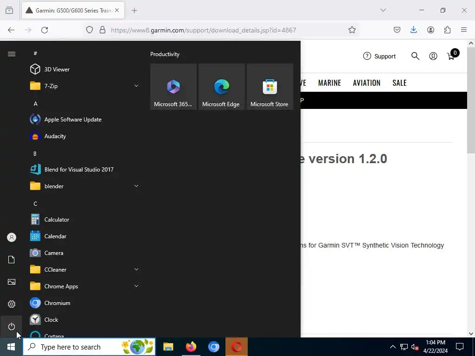Viewport: 475px width, 356px height.
Task: Click the letter C section header
Action: [x=35, y=203]
